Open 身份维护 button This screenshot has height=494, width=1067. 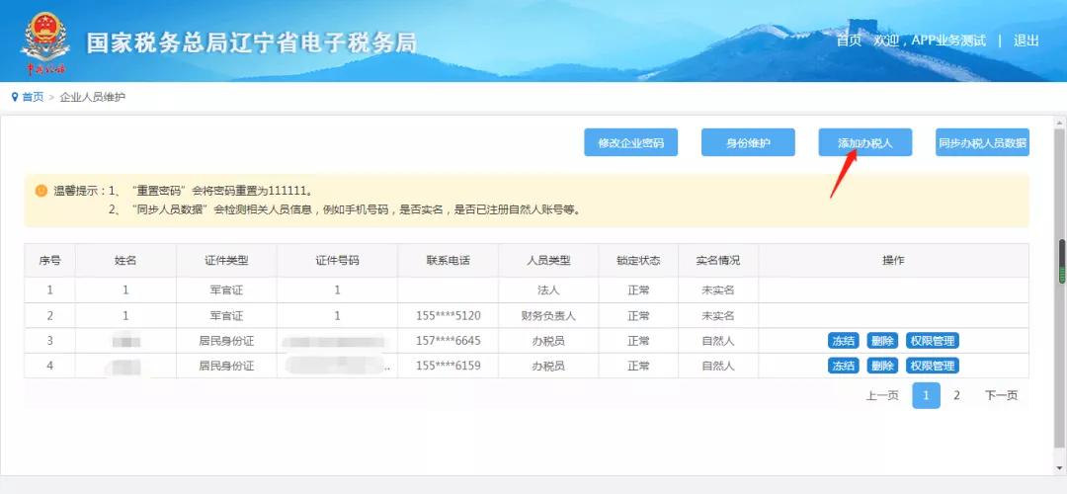pos(748,143)
